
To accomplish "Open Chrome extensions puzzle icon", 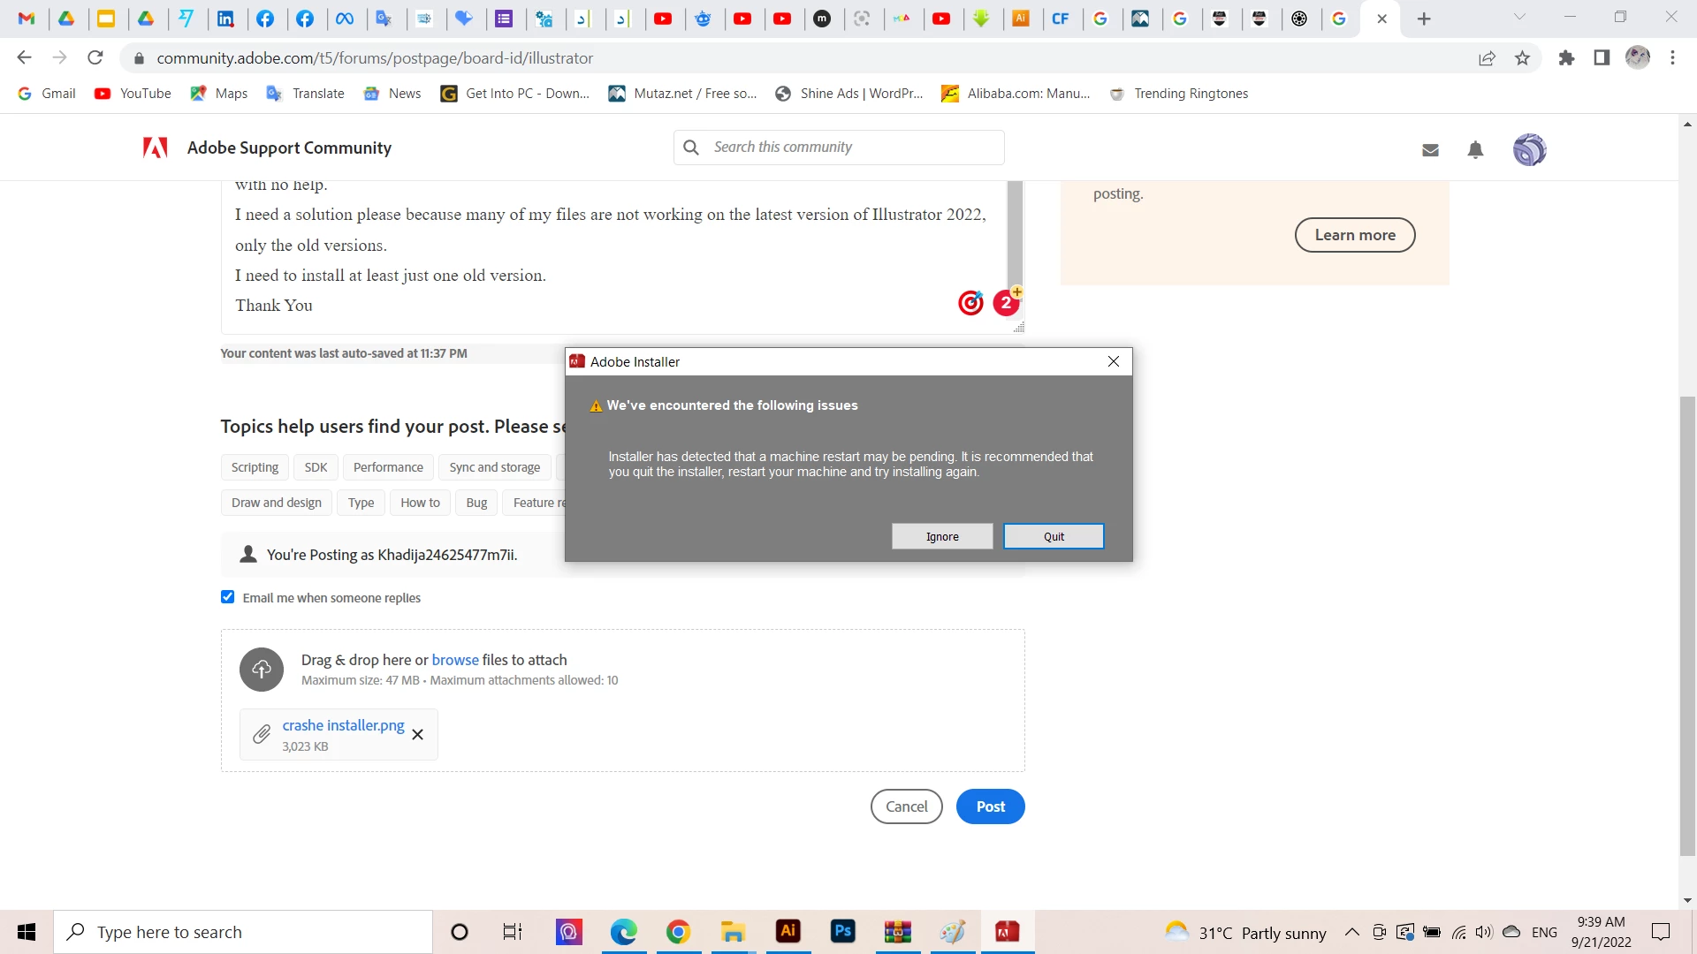I will click(1566, 58).
